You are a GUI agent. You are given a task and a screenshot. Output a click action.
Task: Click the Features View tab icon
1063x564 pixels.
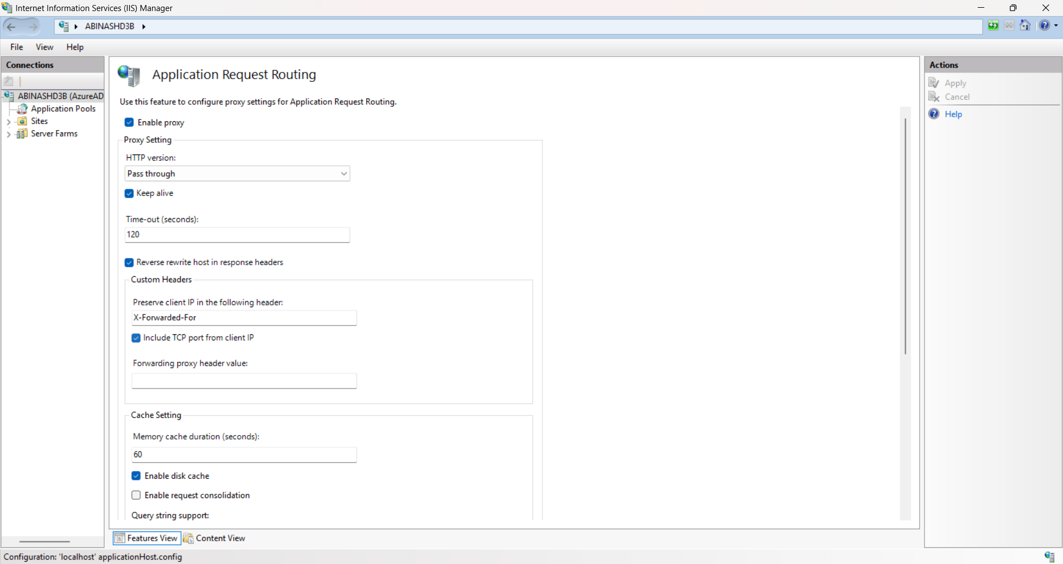[120, 538]
